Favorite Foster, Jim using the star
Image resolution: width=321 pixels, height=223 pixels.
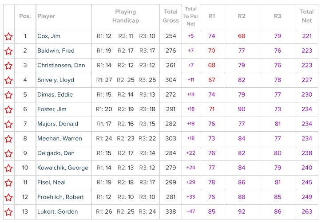(8, 110)
